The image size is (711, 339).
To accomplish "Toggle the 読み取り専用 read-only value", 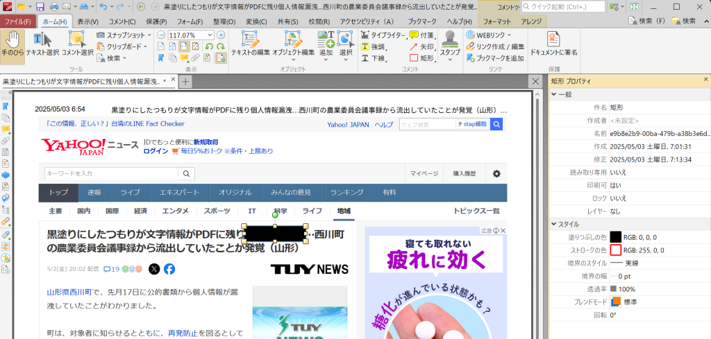I will point(617,173).
